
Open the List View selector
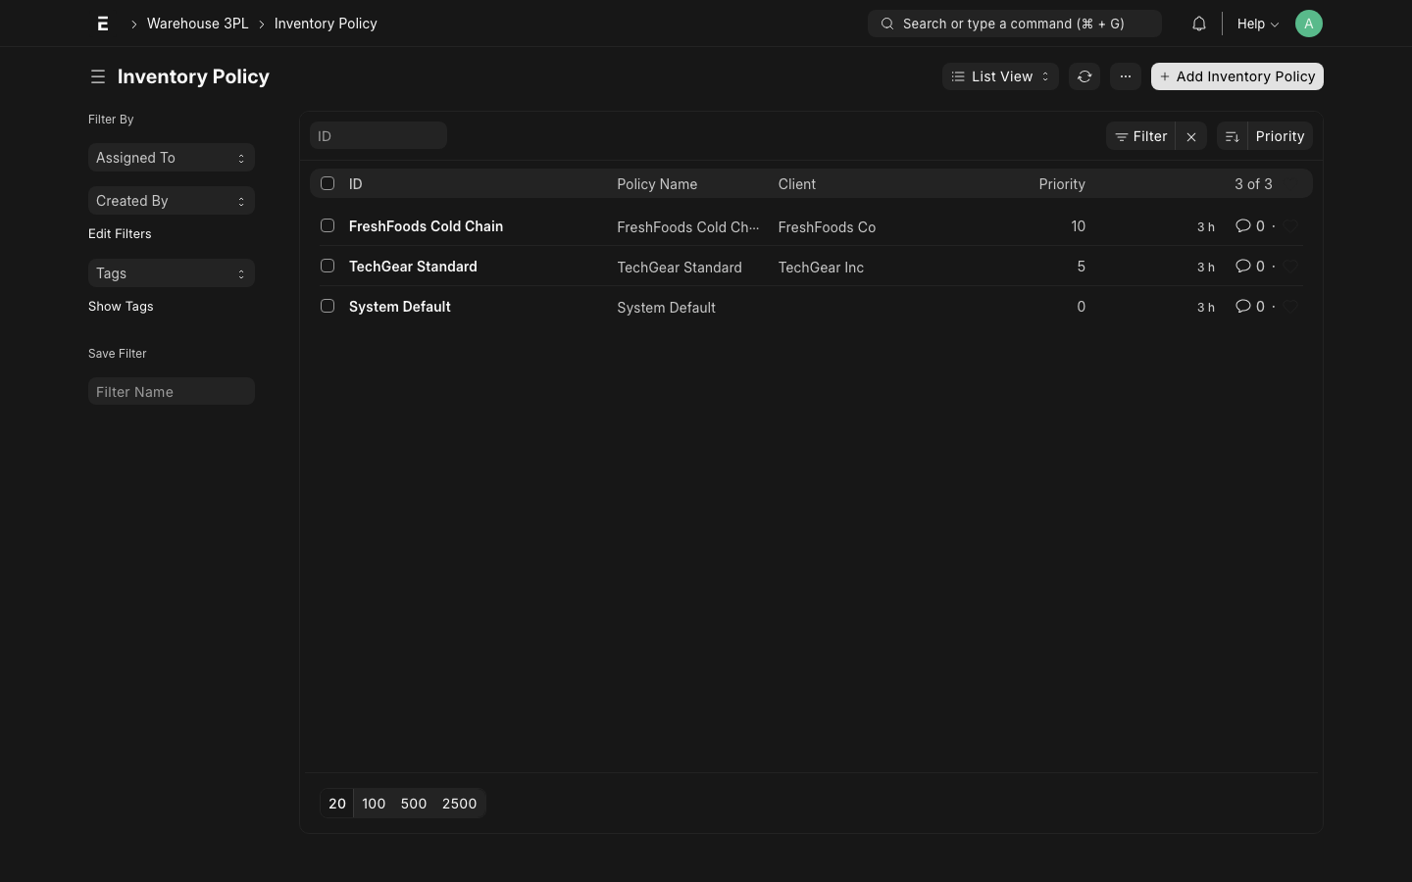[1000, 76]
